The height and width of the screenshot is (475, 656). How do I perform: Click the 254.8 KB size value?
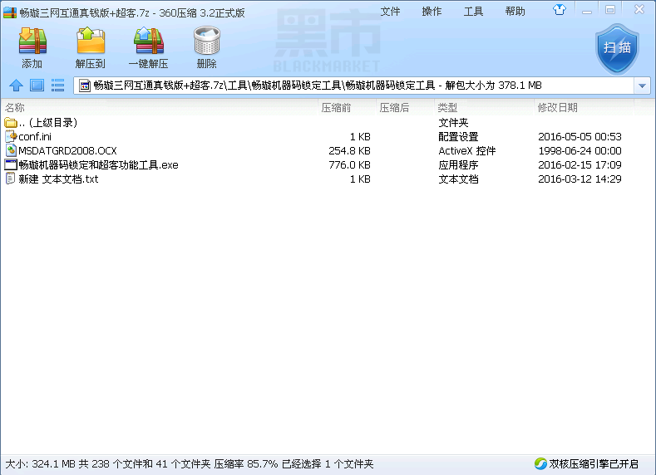pyautogui.click(x=349, y=151)
